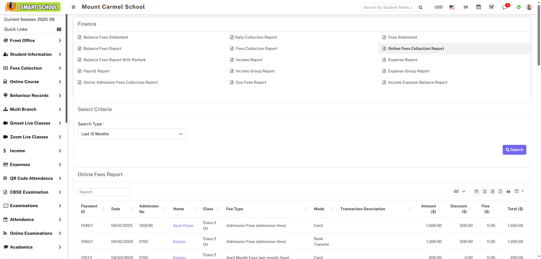This screenshot has width=541, height=259.
Task: Open the column visibility dropdown
Action: click(519, 191)
